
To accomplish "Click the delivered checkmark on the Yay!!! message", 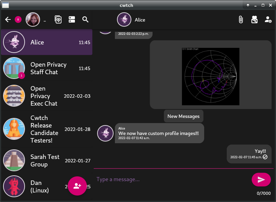I will click(265, 157).
